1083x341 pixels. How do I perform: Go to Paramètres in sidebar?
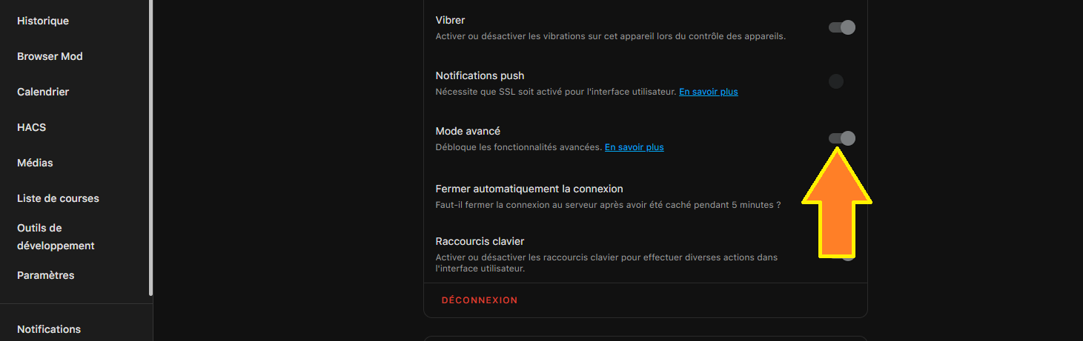pos(46,275)
